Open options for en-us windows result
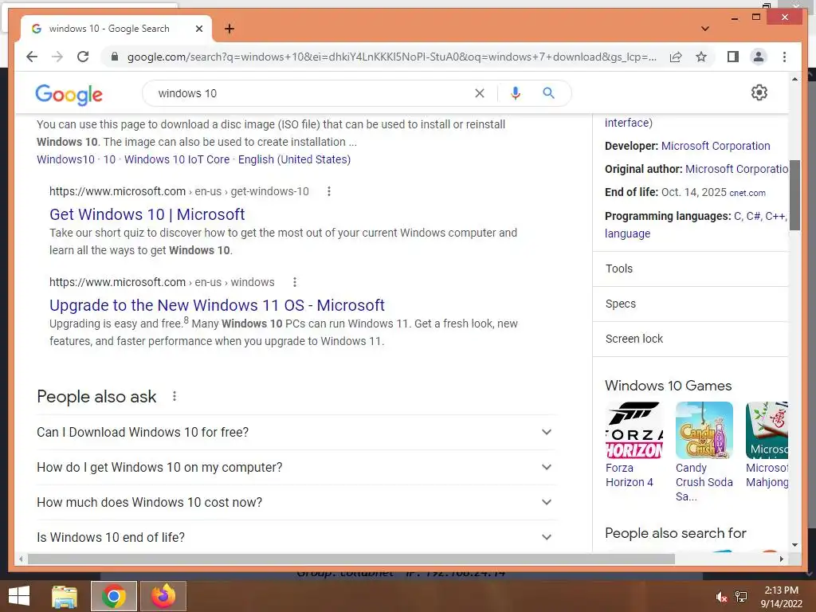 [x=295, y=282]
